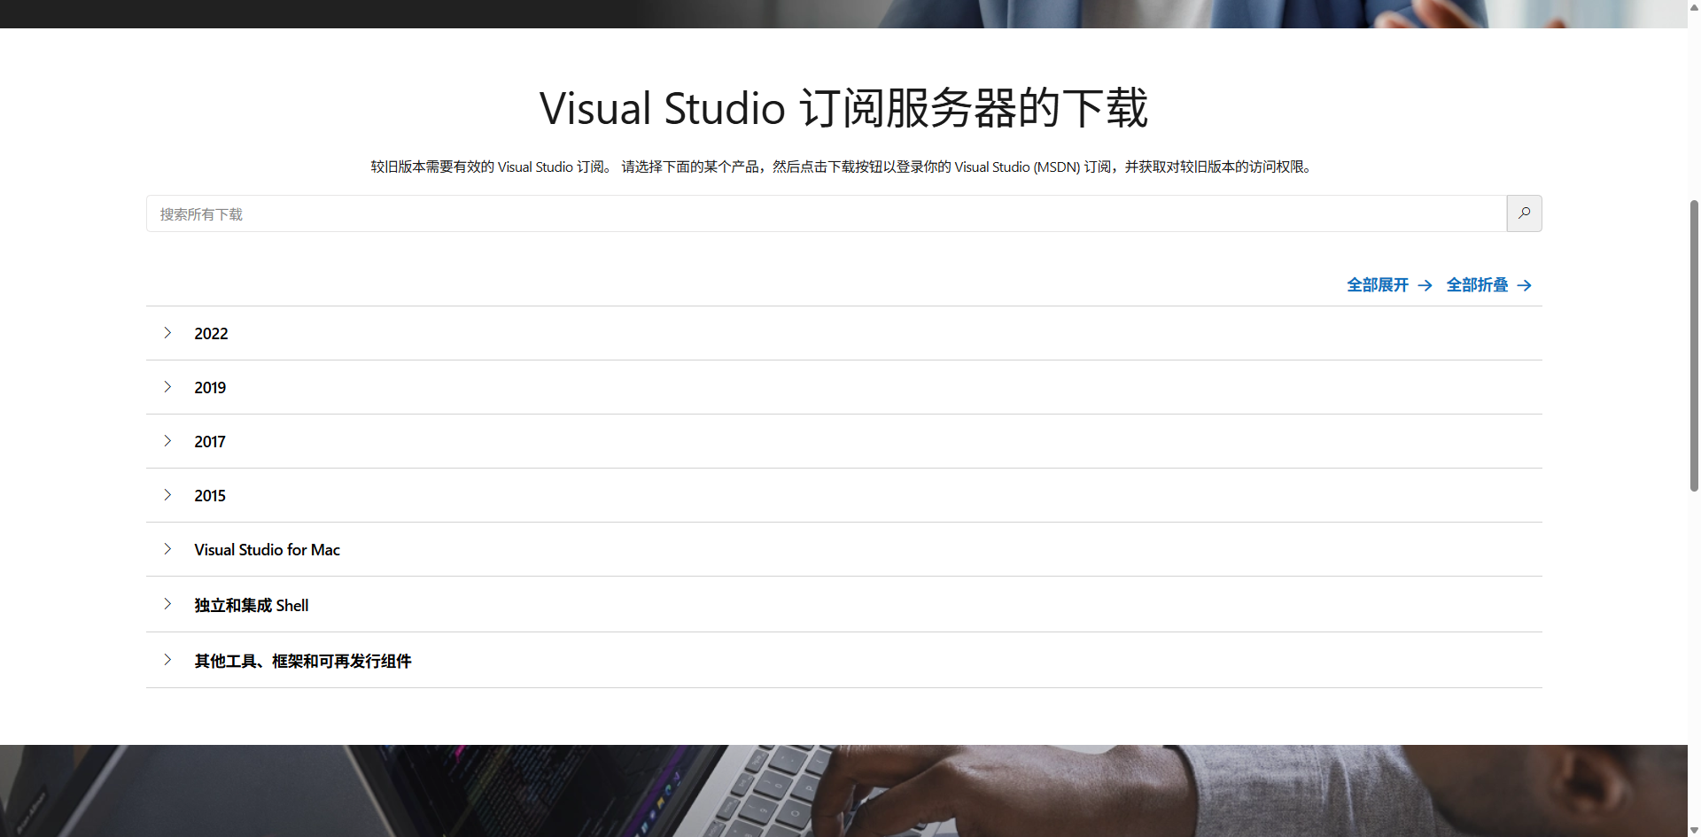Expand the 2015 section chevron
1701x837 pixels.
point(167,495)
